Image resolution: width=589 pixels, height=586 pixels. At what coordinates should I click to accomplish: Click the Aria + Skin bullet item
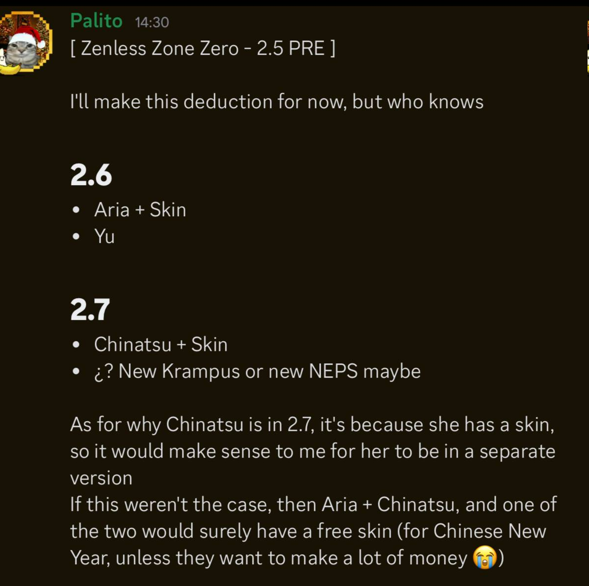tap(140, 209)
